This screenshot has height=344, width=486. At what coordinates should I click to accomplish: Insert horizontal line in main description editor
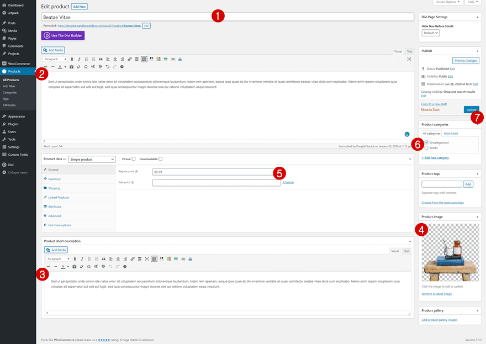click(x=52, y=67)
